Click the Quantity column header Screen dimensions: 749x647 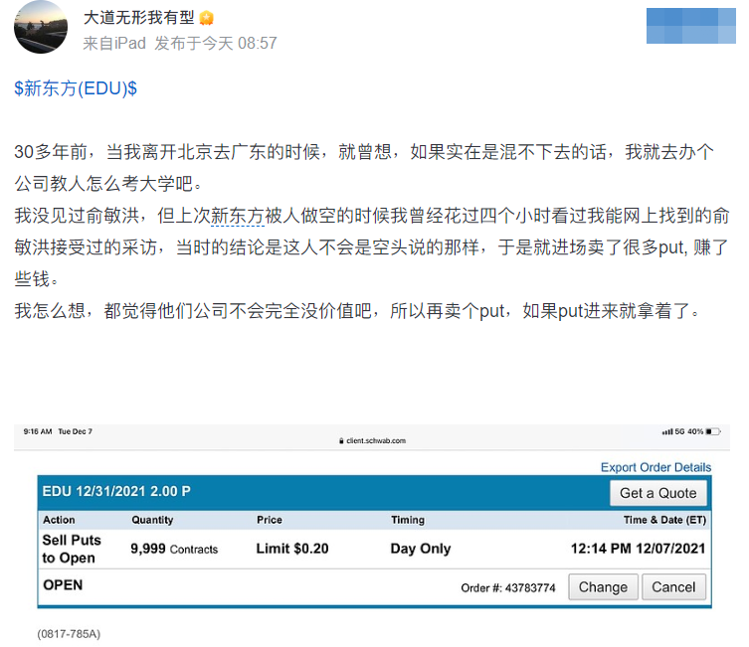tap(152, 520)
